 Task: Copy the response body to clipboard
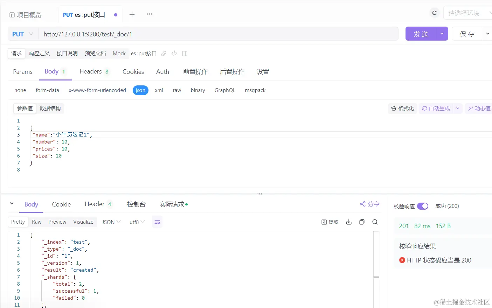click(362, 222)
